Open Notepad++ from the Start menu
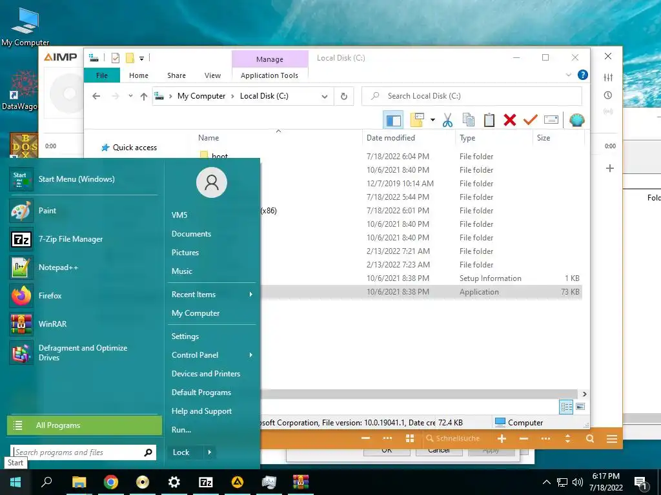The height and width of the screenshot is (495, 661). pos(85,267)
